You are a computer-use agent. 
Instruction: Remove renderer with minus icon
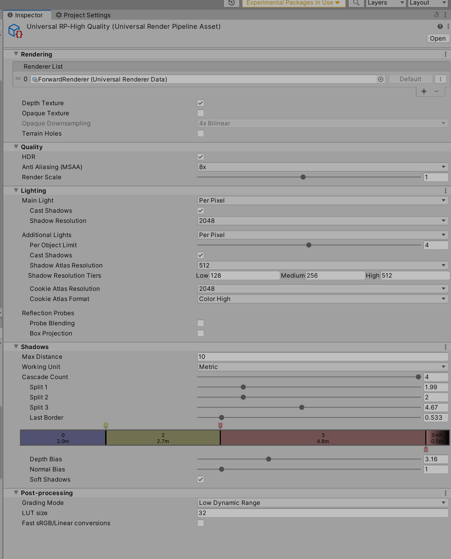pyautogui.click(x=436, y=91)
